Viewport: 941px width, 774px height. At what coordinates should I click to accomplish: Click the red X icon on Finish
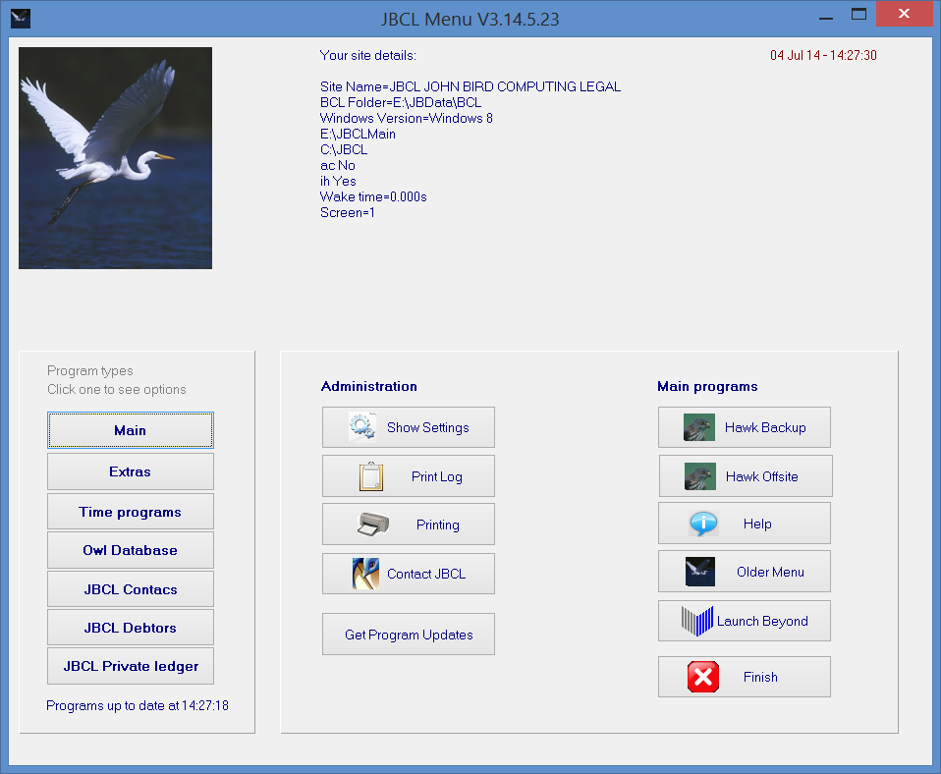point(703,677)
